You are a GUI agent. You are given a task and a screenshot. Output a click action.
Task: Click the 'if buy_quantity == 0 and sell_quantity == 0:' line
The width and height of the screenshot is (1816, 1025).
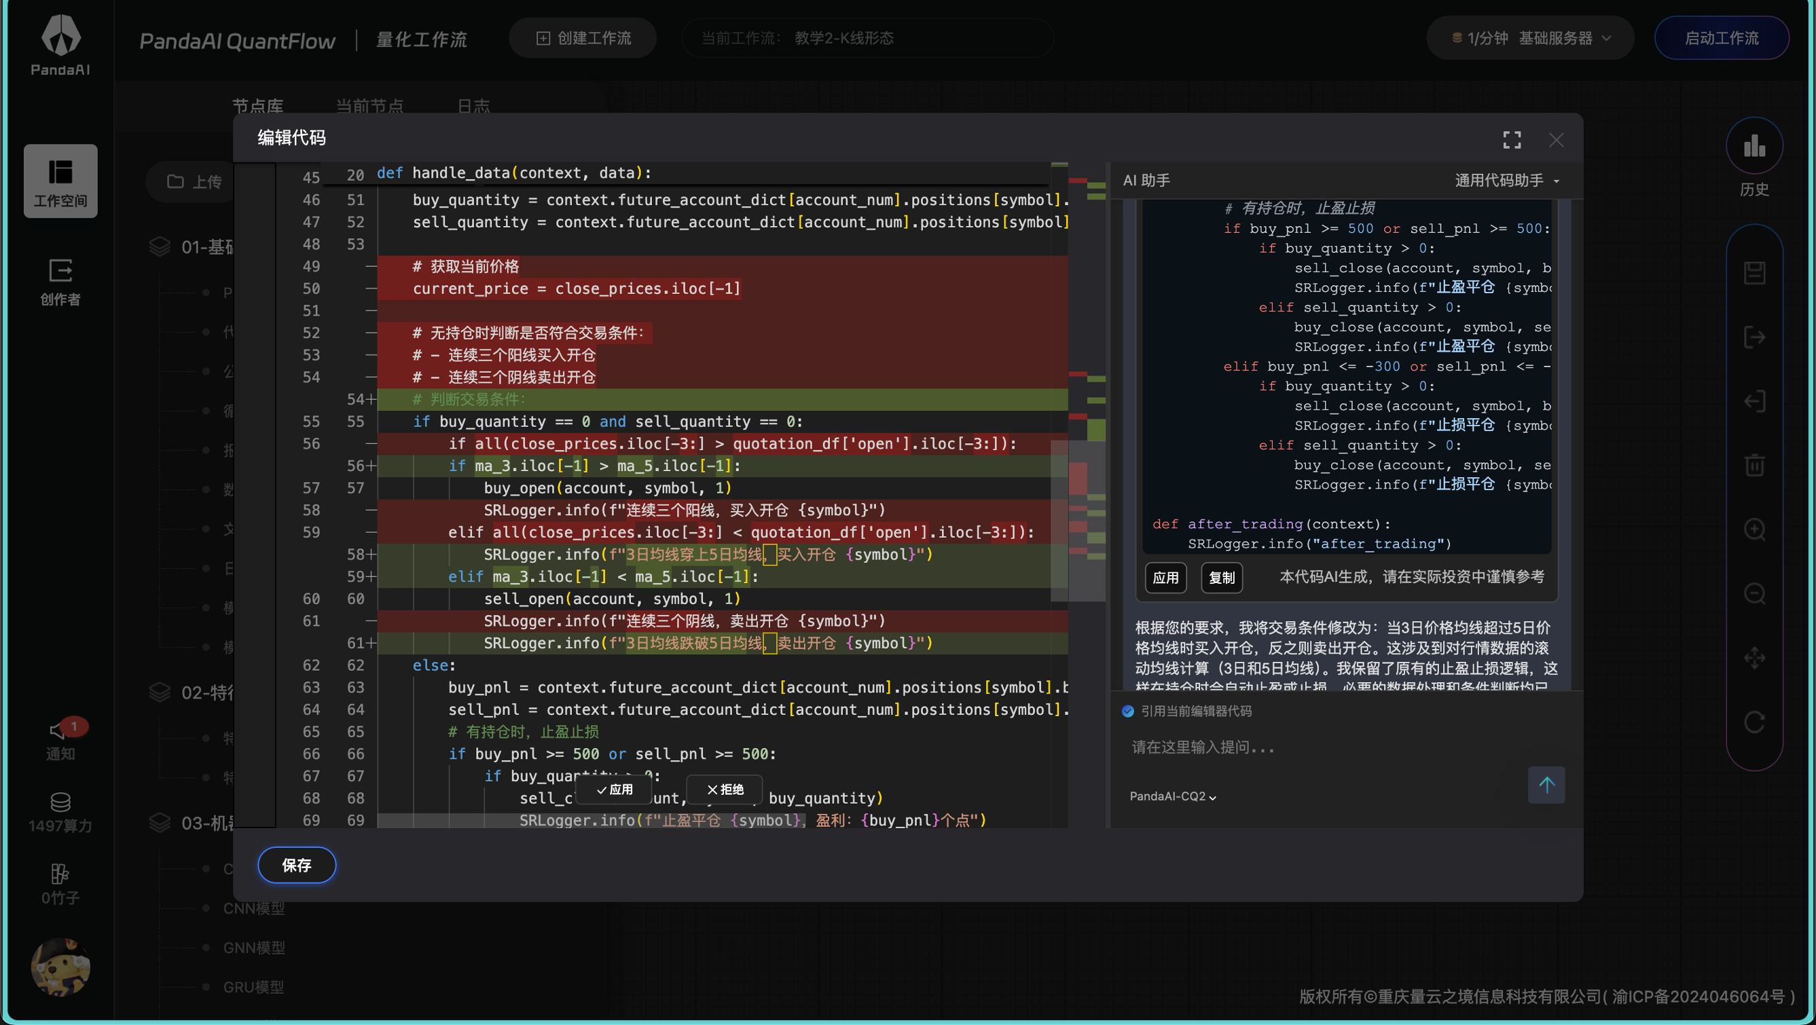[x=608, y=422]
